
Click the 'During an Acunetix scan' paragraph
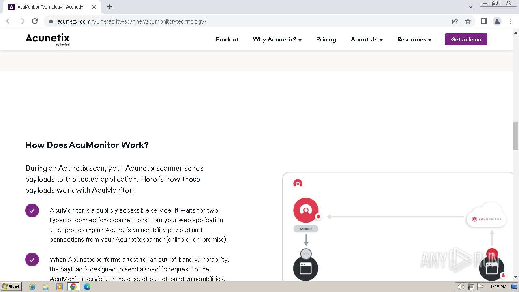pyautogui.click(x=114, y=179)
